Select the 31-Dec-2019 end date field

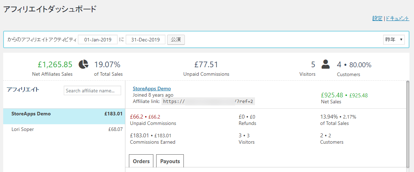(146, 40)
